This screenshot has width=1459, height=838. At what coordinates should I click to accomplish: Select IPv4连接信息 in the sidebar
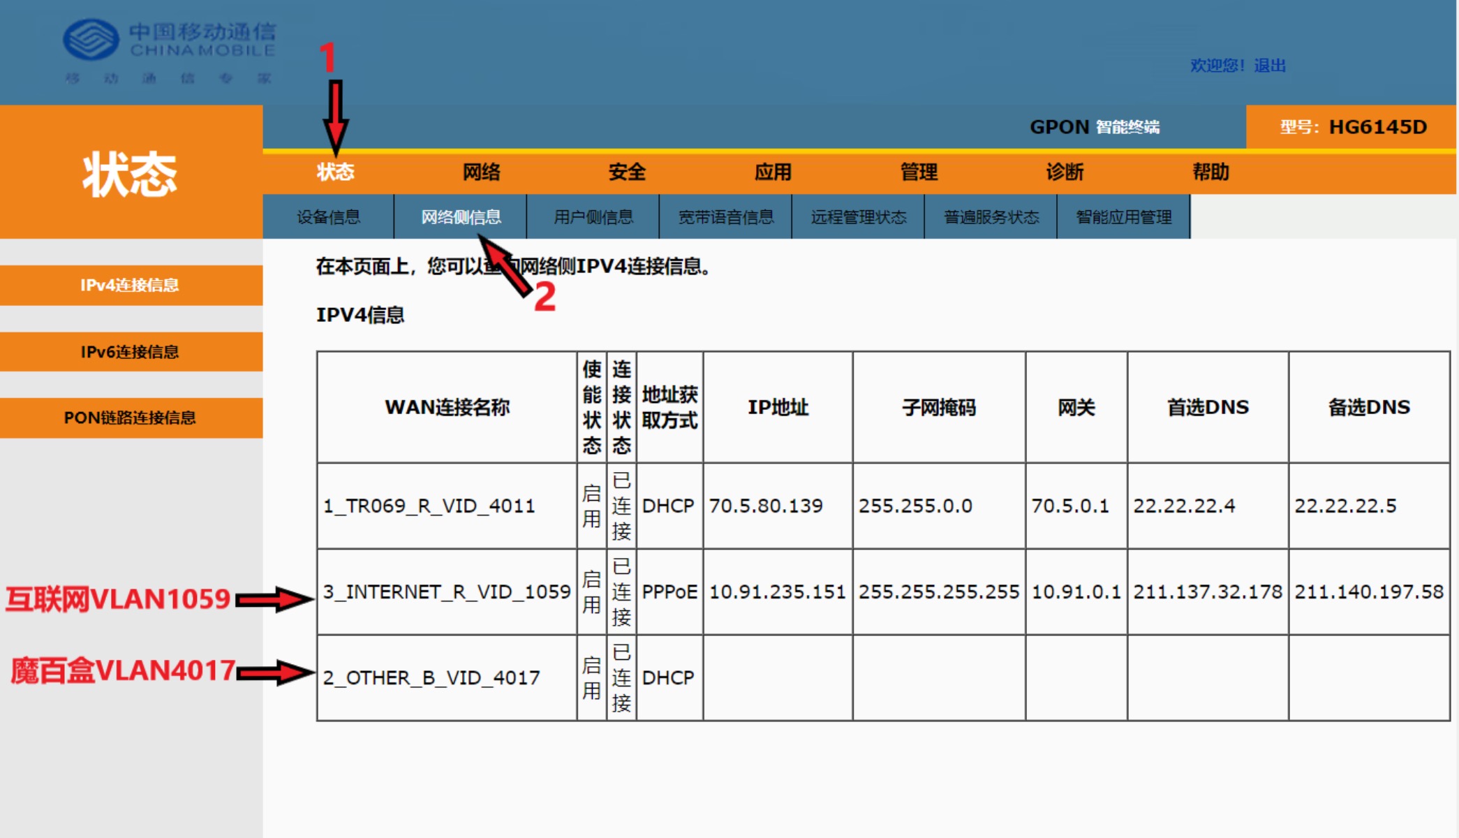130,285
